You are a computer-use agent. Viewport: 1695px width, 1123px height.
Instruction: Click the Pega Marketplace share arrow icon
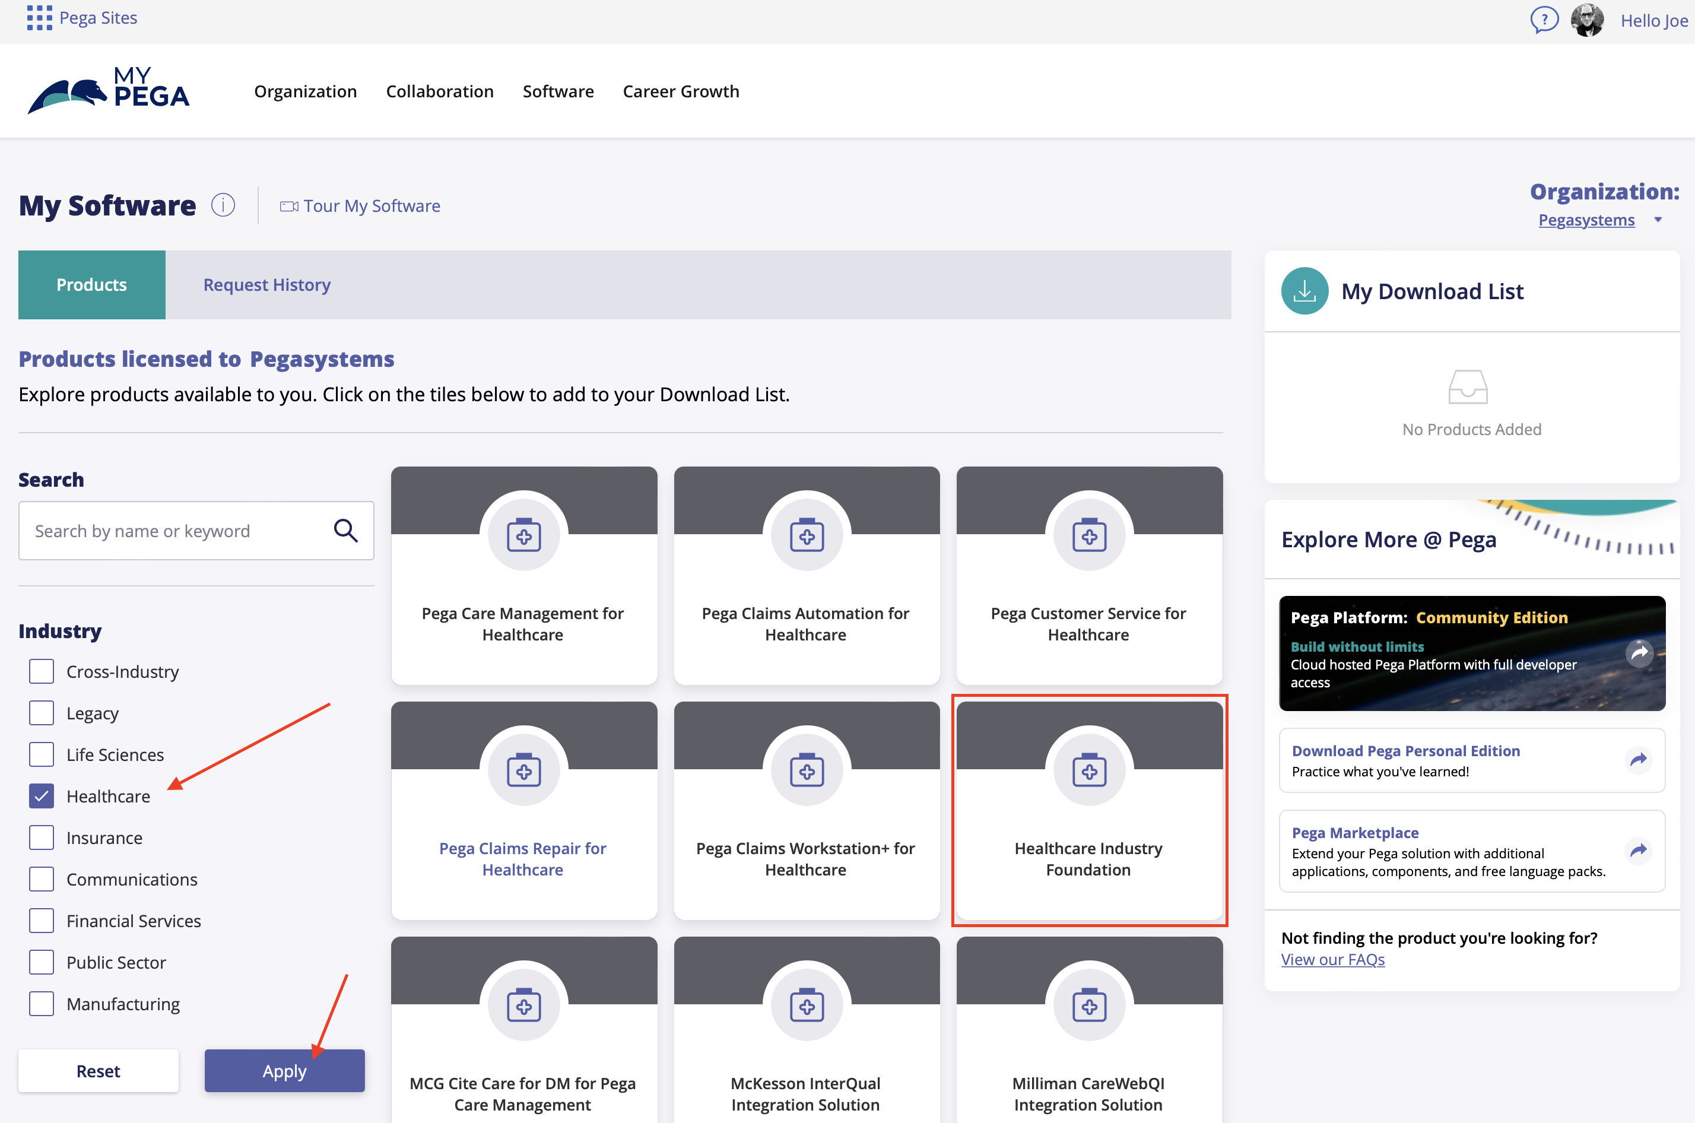pos(1639,850)
